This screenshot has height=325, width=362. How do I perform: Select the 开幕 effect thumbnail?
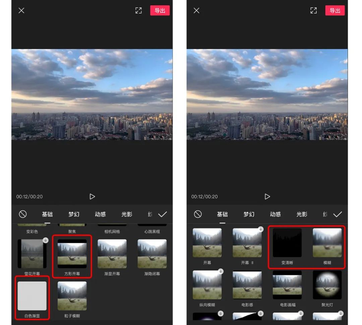pos(207,243)
